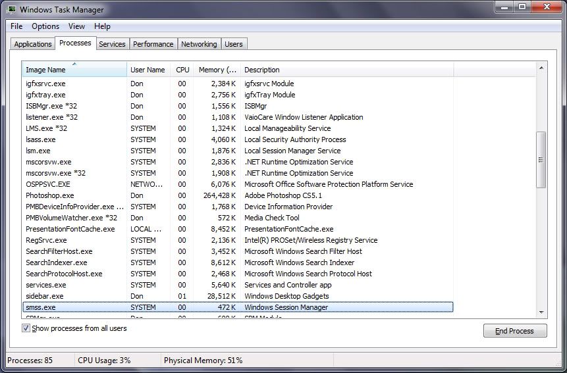Click the NETWO... user name cell
567x373 pixels.
146,184
